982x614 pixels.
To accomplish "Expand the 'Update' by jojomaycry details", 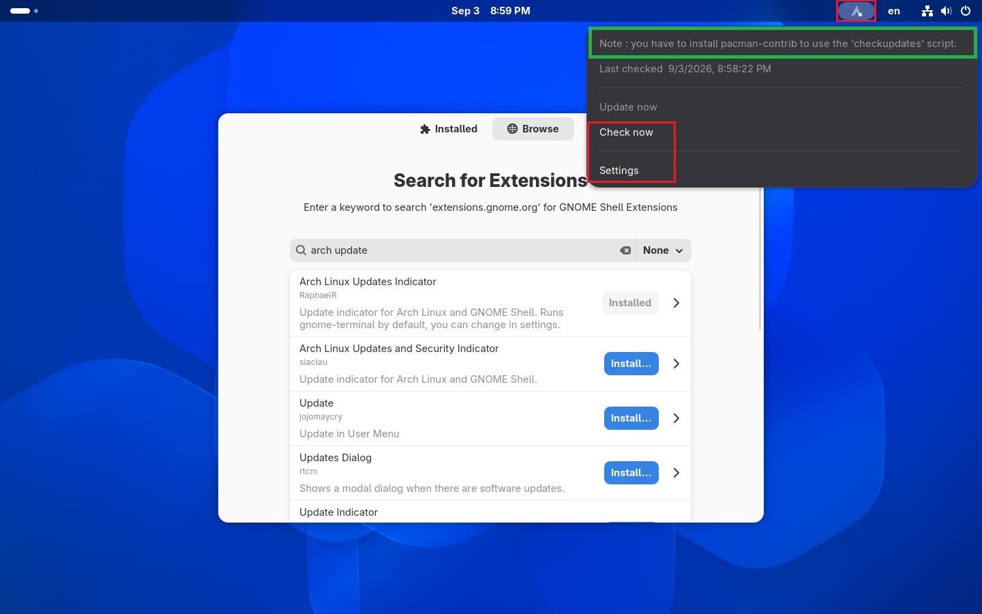I will point(676,418).
